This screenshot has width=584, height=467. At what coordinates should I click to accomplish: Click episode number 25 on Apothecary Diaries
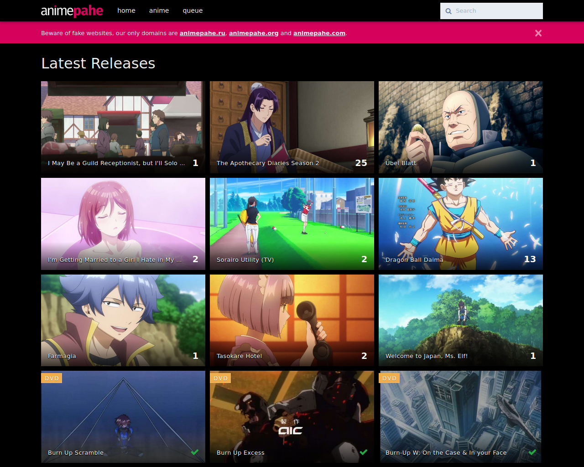[x=361, y=163]
